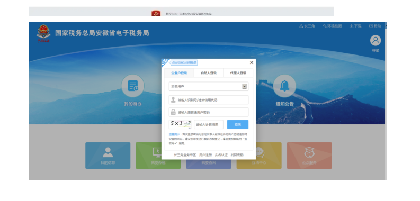The image size is (420, 201).
Task: Click the lock icon in password field
Action: click(x=173, y=112)
